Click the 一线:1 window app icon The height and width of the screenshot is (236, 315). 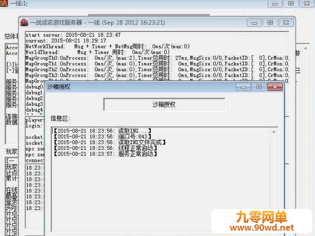(x=4, y=3)
